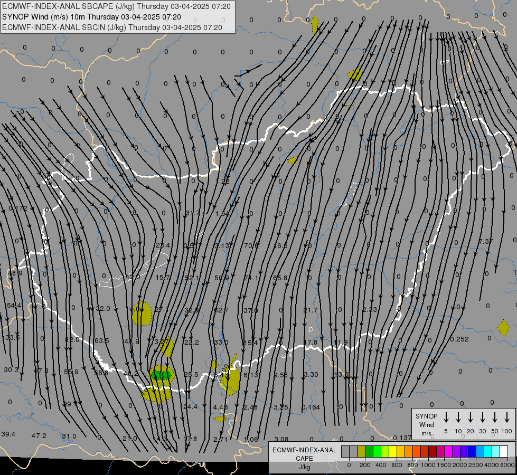Screen dimensions: 517x475
Task: Click the map value '55.9'
Action: click(71, 372)
